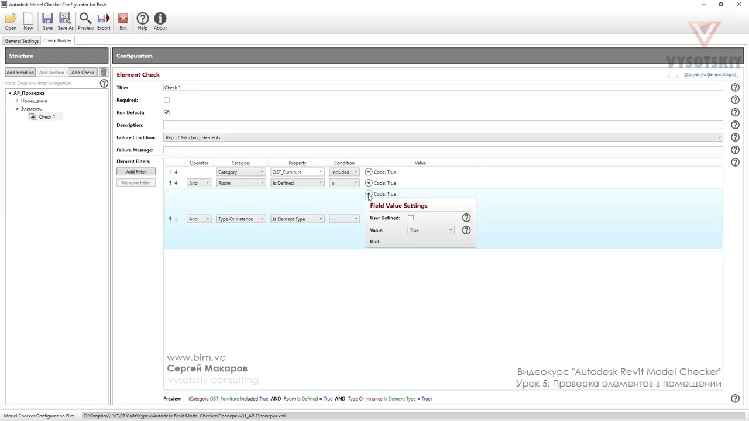Open the Preview magnifier tool

tap(85, 22)
